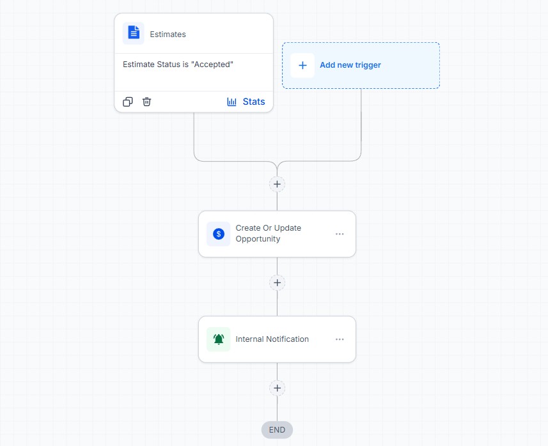
Task: Click the plus icon in Add new trigger
Action: tap(302, 65)
